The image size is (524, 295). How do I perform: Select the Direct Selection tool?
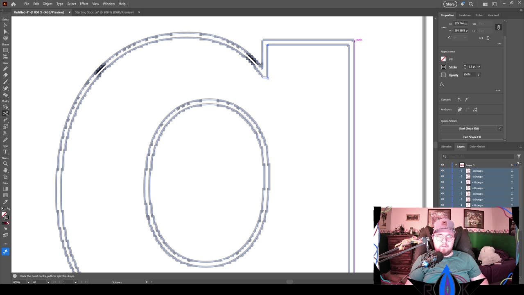point(5,32)
